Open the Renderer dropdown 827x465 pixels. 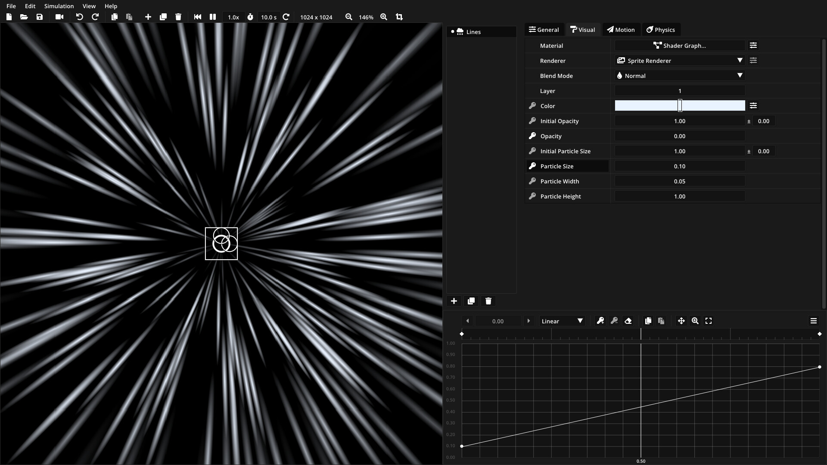tap(680, 61)
